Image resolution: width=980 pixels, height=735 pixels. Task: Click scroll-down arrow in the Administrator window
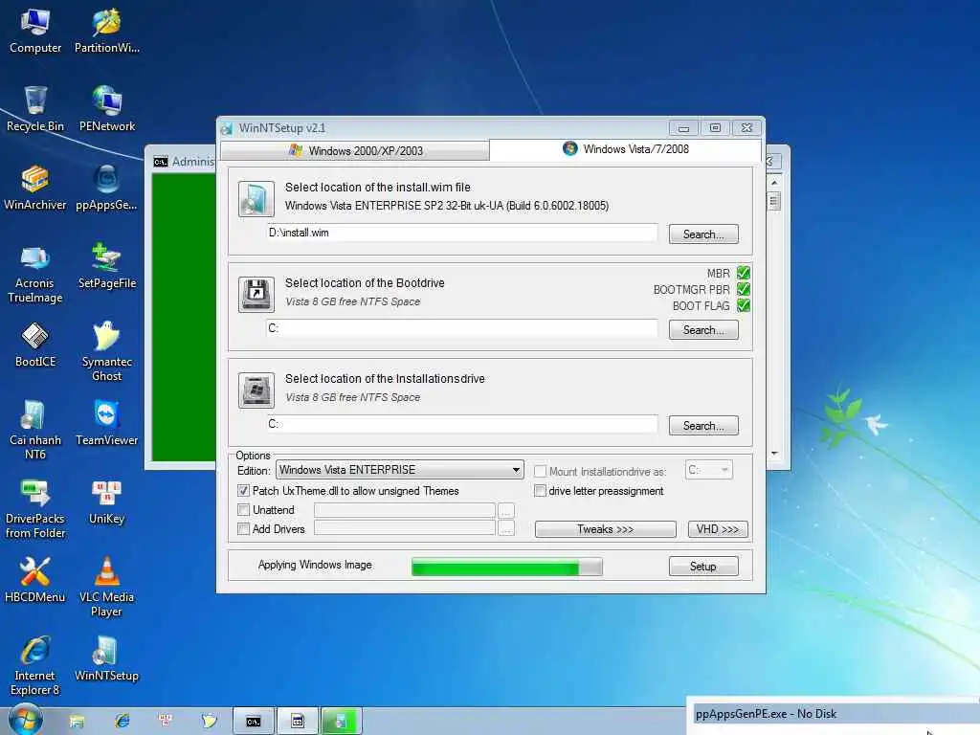click(774, 454)
